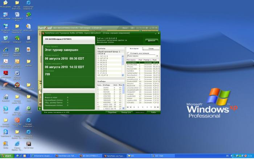Screen dimensions: 254x159
Task: Click the EN language indicator in tray
Action: 227,156
